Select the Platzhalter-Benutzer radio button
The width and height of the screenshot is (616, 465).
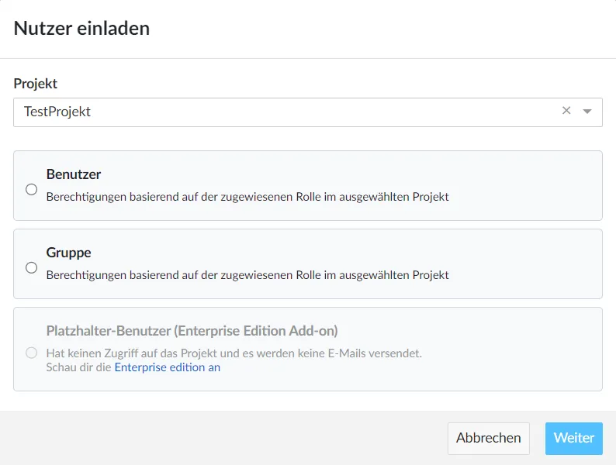pyautogui.click(x=32, y=353)
